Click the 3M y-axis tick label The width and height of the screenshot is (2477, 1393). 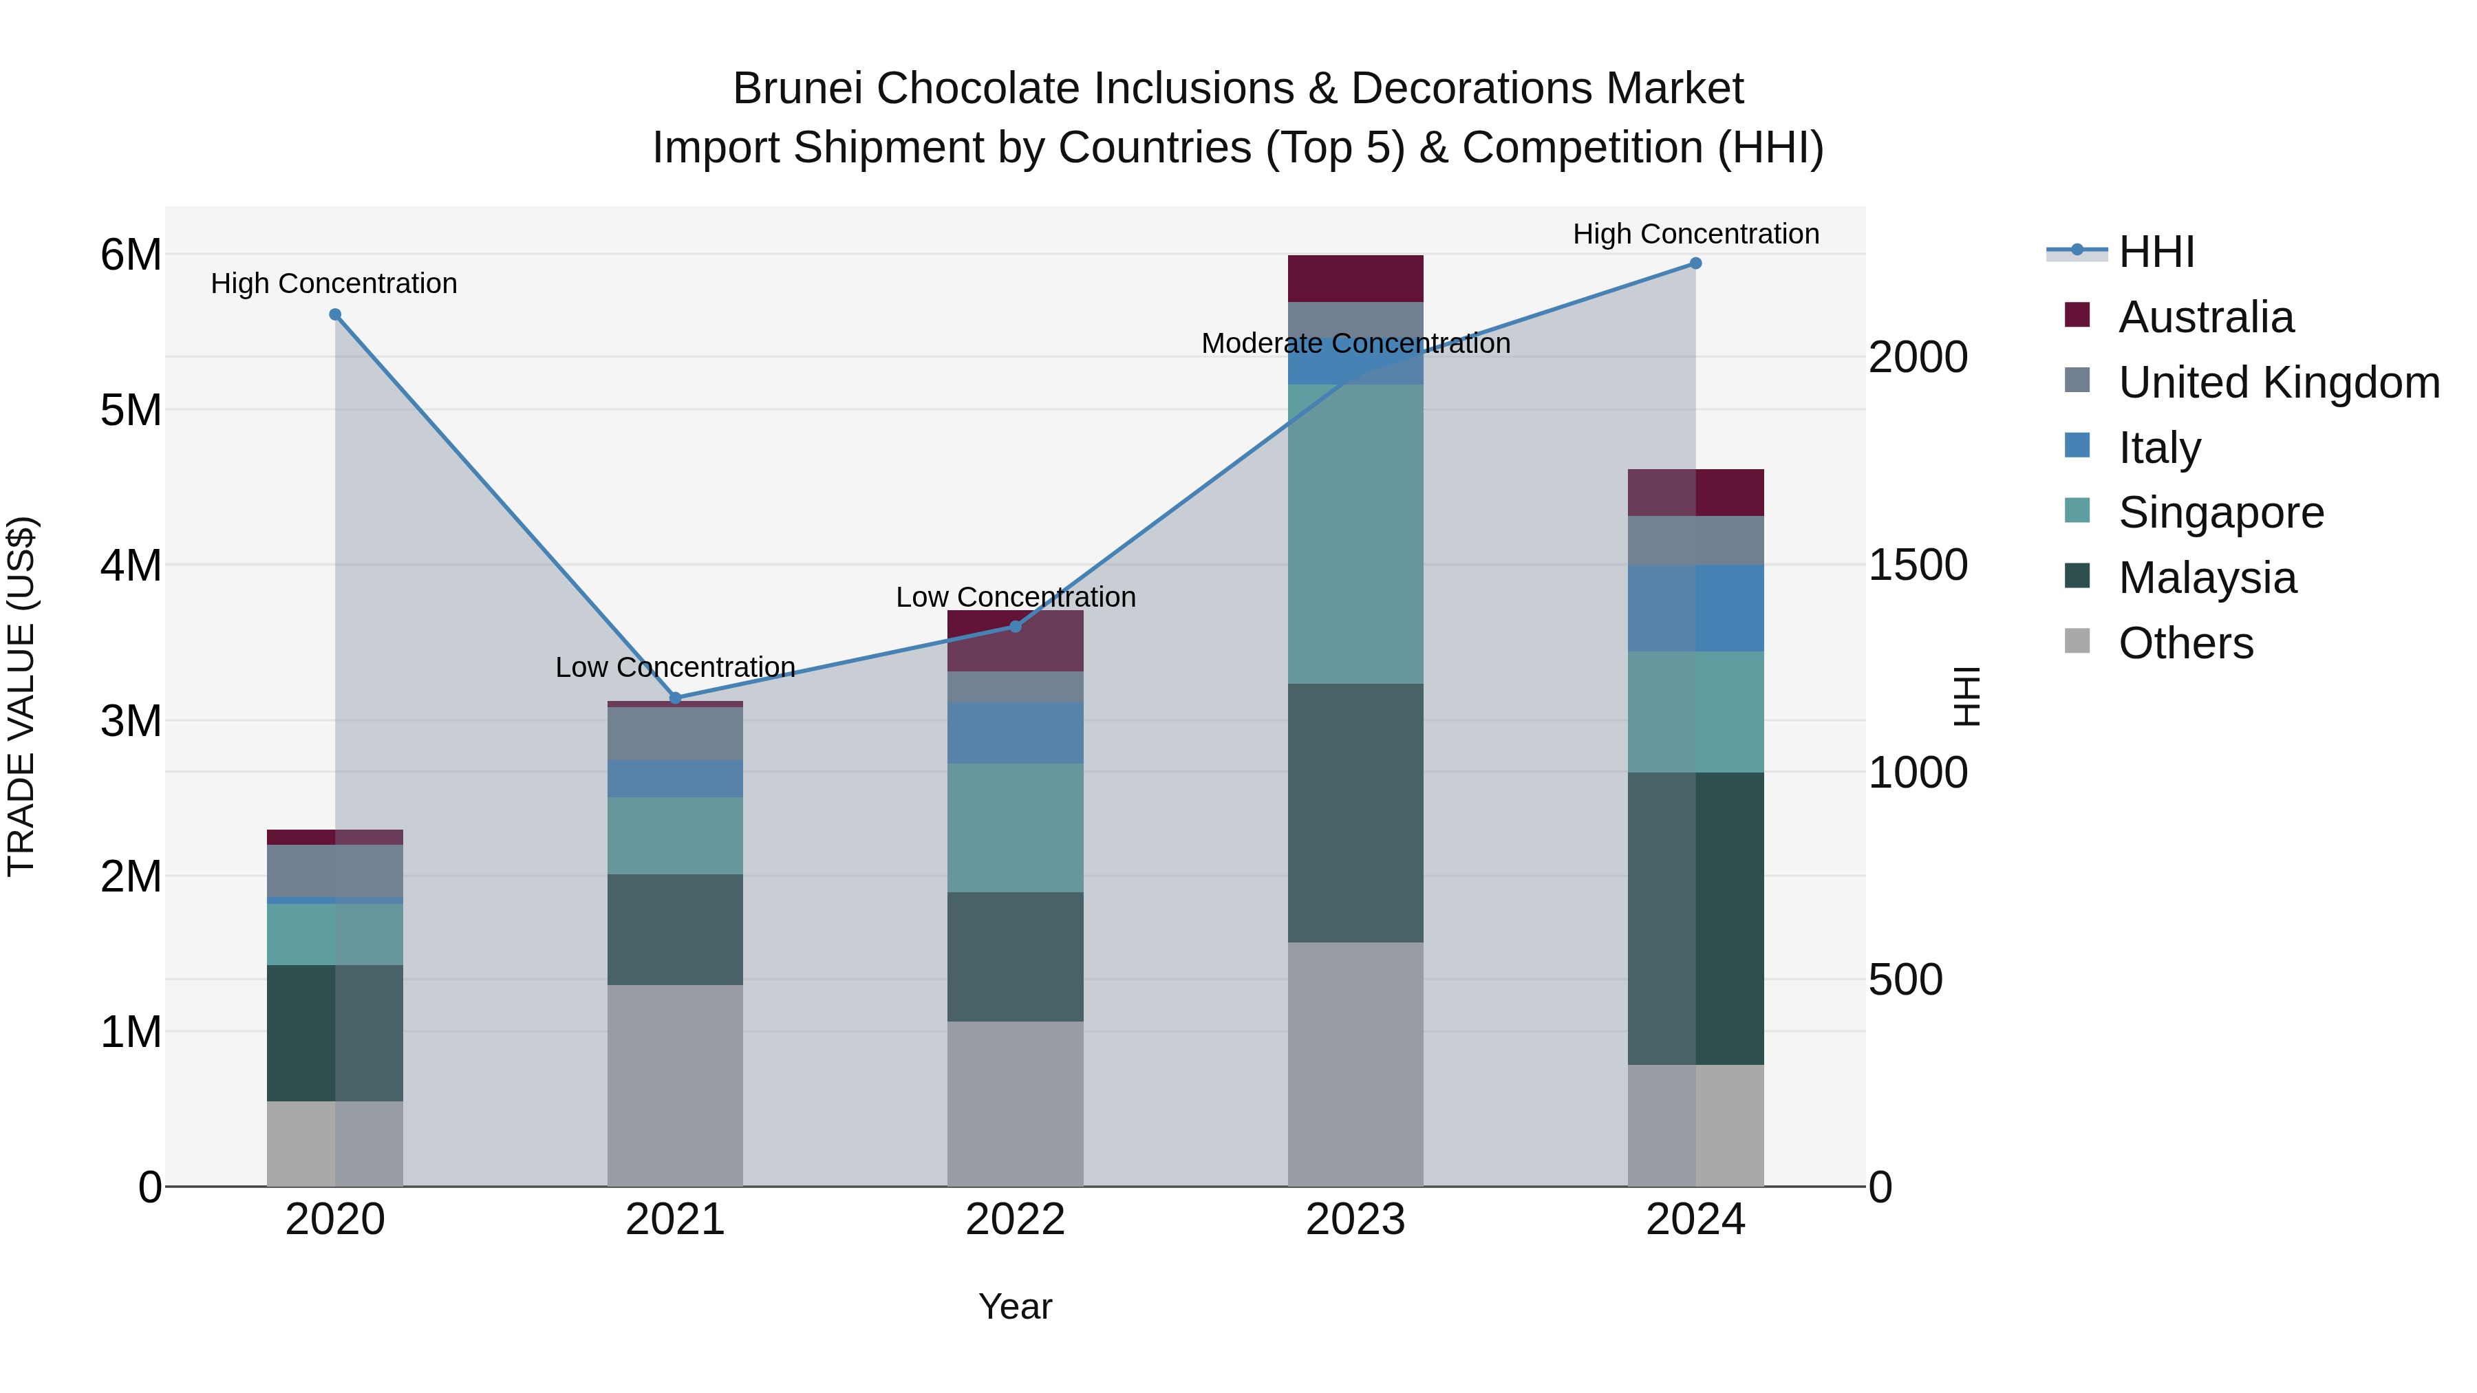[131, 721]
